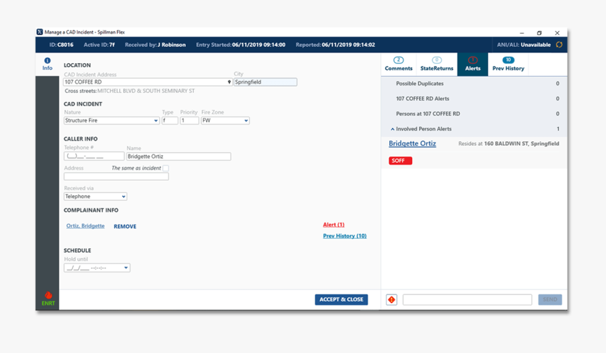This screenshot has width=606, height=353.
Task: Click the ANI/ALI refresh icon
Action: 559,45
